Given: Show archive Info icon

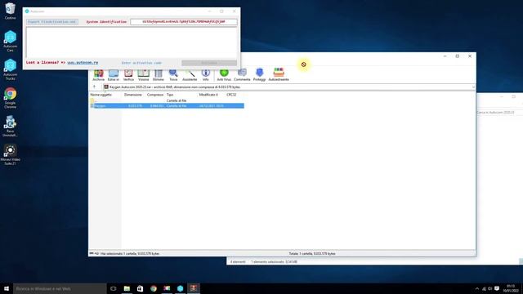Looking at the screenshot, I should tap(205, 75).
